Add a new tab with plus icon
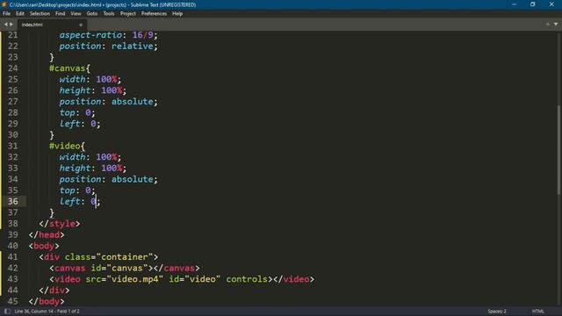 [x=548, y=25]
